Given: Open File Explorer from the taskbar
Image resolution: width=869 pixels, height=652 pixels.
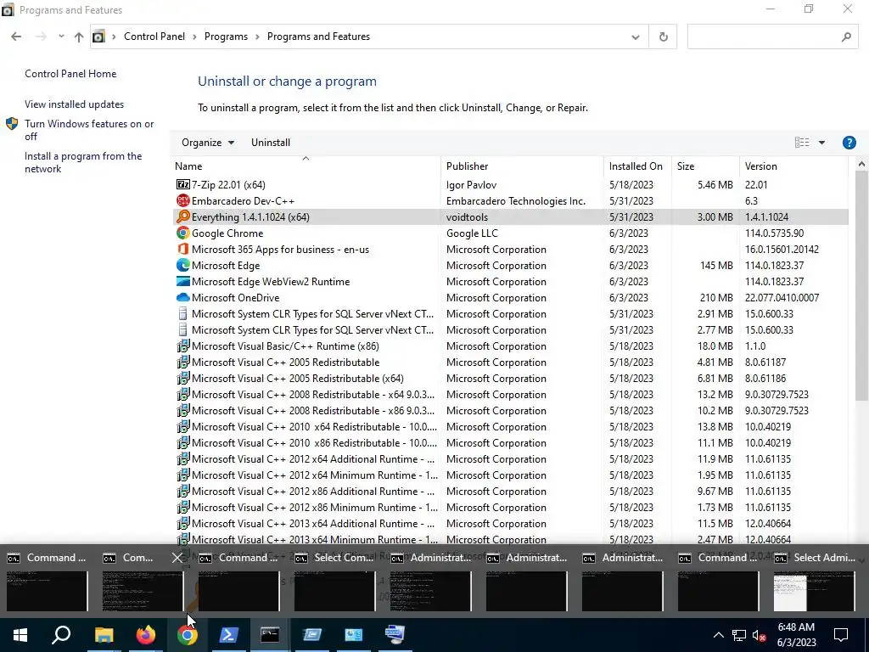Looking at the screenshot, I should click(104, 635).
